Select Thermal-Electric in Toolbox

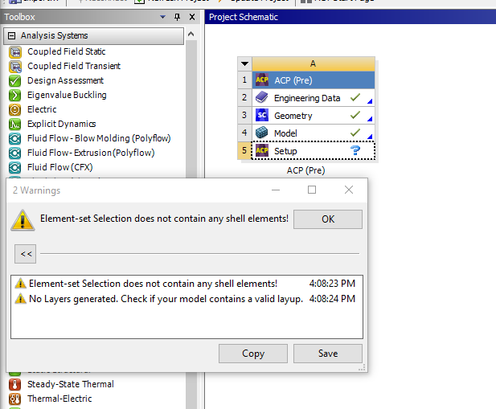click(59, 399)
